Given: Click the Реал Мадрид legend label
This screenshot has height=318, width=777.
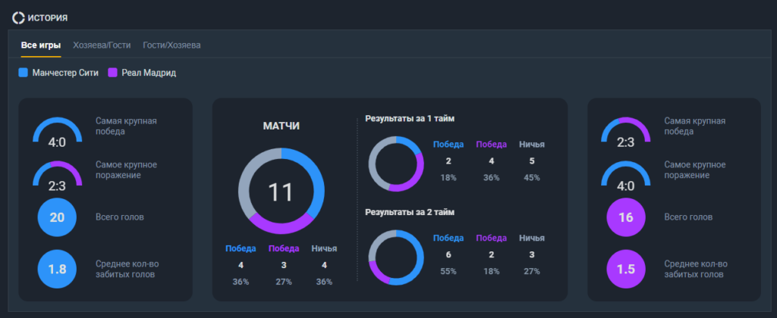Looking at the screenshot, I should [x=149, y=73].
